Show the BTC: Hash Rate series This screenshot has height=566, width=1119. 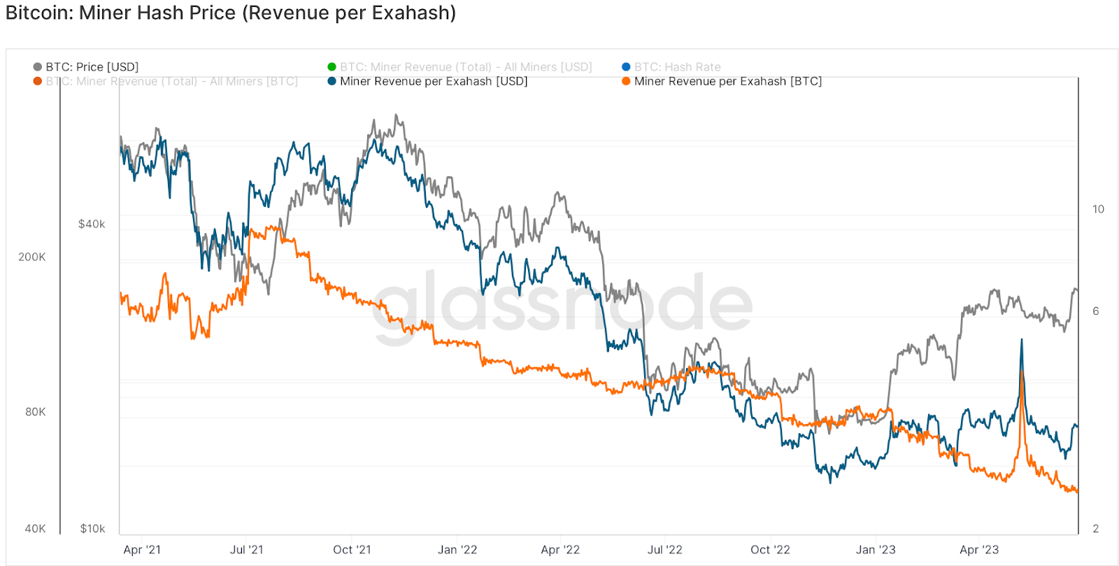click(x=671, y=67)
